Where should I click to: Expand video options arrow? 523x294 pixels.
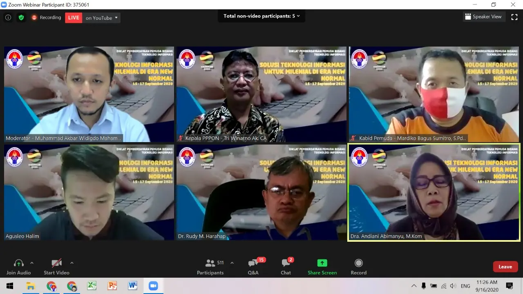(72, 263)
